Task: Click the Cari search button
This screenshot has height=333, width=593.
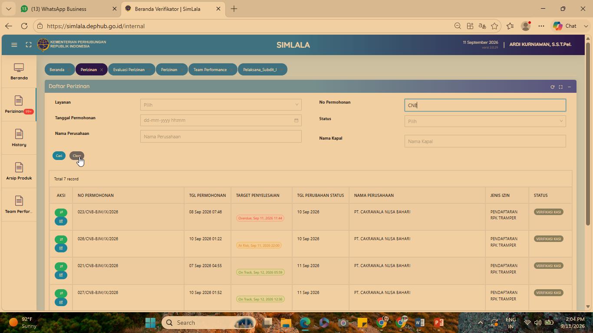Action: tap(59, 156)
